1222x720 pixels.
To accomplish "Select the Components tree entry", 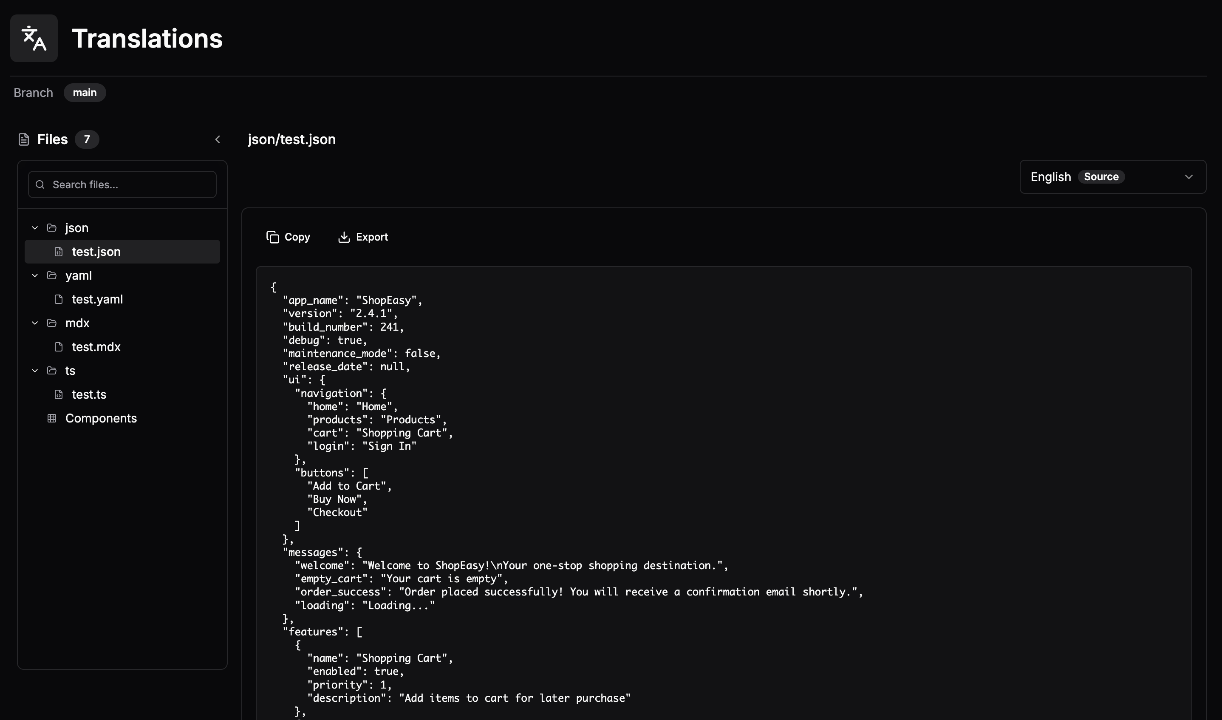I will [x=101, y=418].
